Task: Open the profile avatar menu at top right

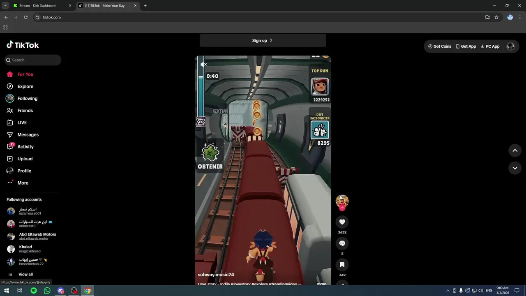Action: click(511, 46)
